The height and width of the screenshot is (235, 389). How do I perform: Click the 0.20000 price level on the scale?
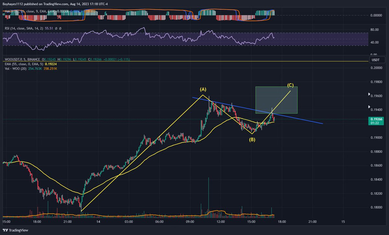coord(376,68)
